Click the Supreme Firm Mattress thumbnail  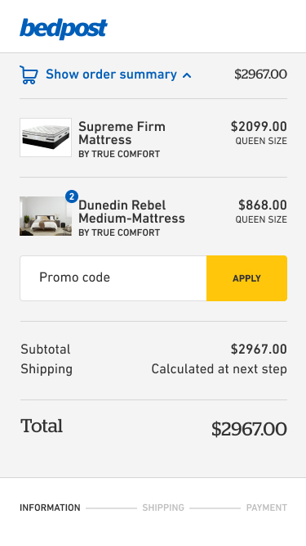[x=46, y=138]
